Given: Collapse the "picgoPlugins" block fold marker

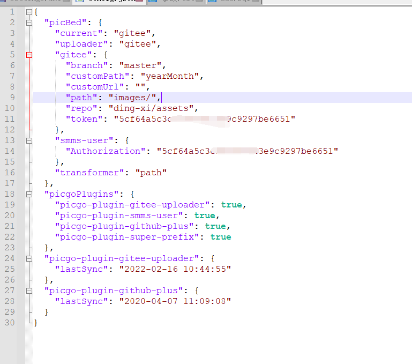Looking at the screenshot, I should click(x=29, y=195).
